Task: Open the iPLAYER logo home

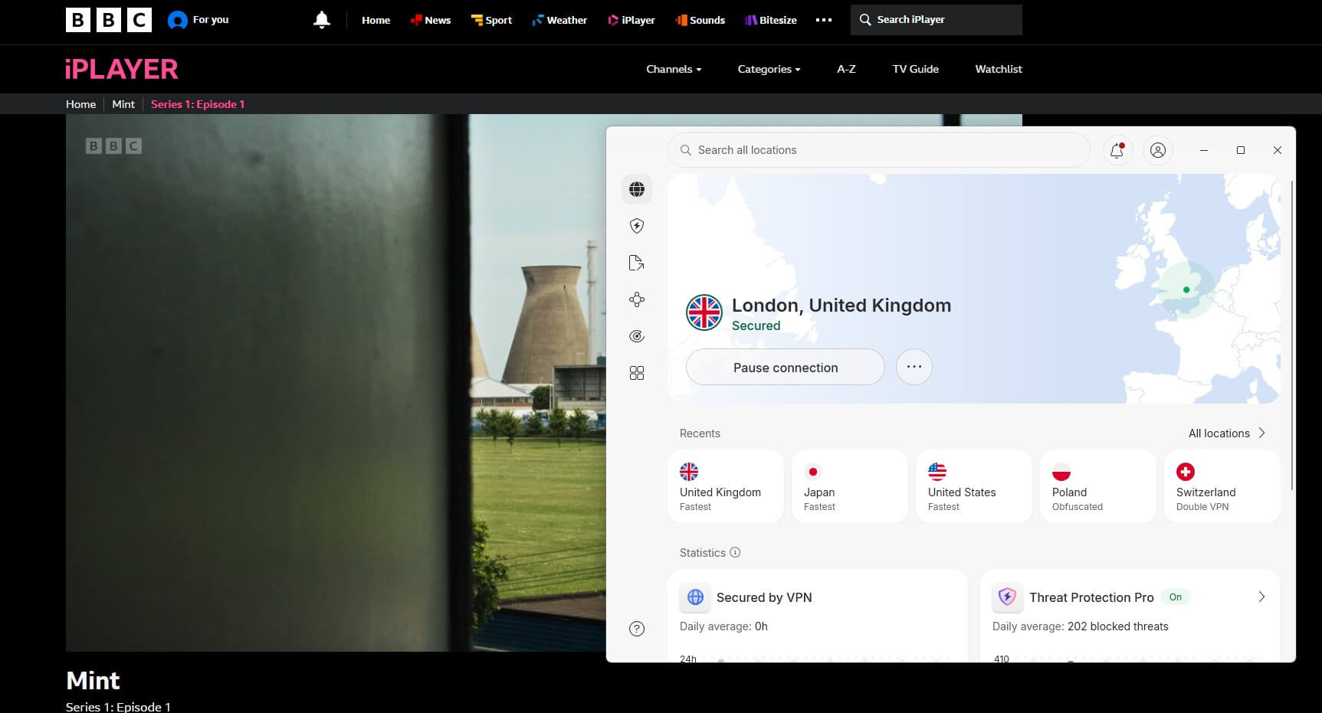Action: [x=122, y=69]
